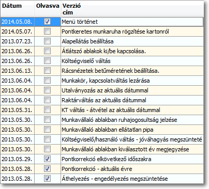Viewport: 209px width, 189px height.
Task: Select the 2013.05.30. date beside kiválasztott év megjegyzése
Action: tap(17, 149)
